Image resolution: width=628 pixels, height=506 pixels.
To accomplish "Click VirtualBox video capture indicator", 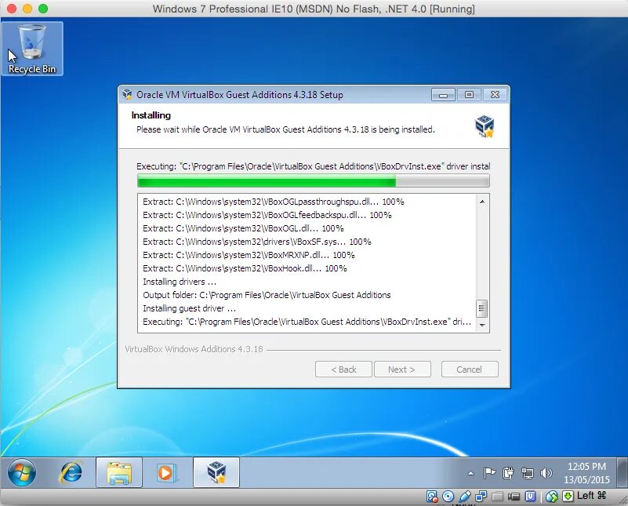I will coord(514,497).
